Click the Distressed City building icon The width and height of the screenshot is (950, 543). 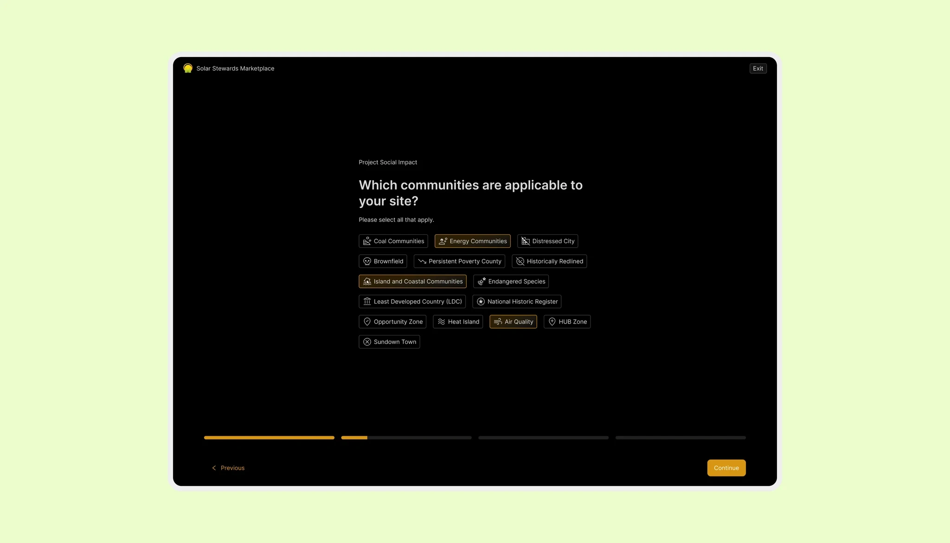pyautogui.click(x=525, y=241)
